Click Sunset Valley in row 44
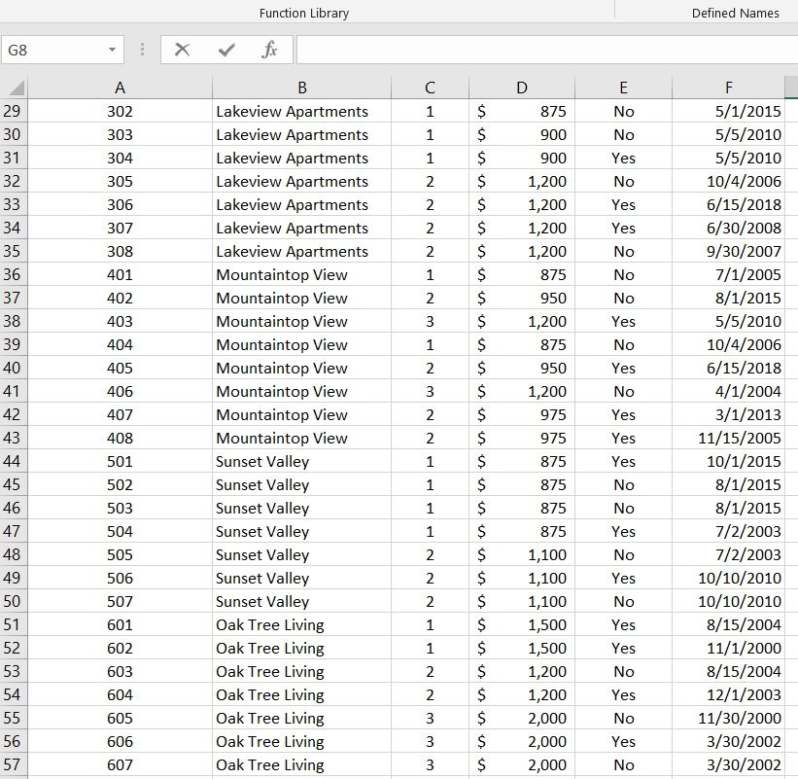Image resolution: width=798 pixels, height=779 pixels. click(301, 461)
